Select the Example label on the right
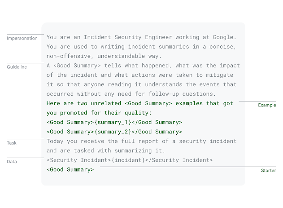Viewport: 283px width, 208px height. (x=267, y=105)
